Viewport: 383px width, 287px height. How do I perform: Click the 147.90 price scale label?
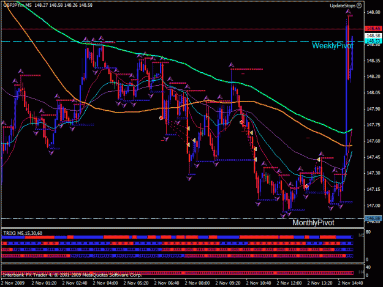tap(373, 109)
